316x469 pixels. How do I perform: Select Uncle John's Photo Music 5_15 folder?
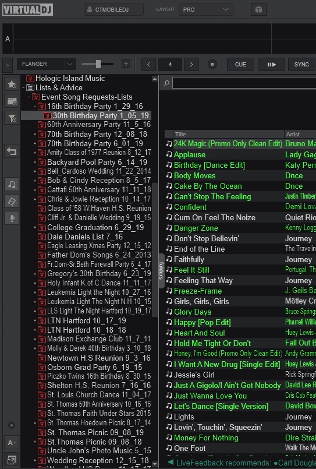pos(94,451)
